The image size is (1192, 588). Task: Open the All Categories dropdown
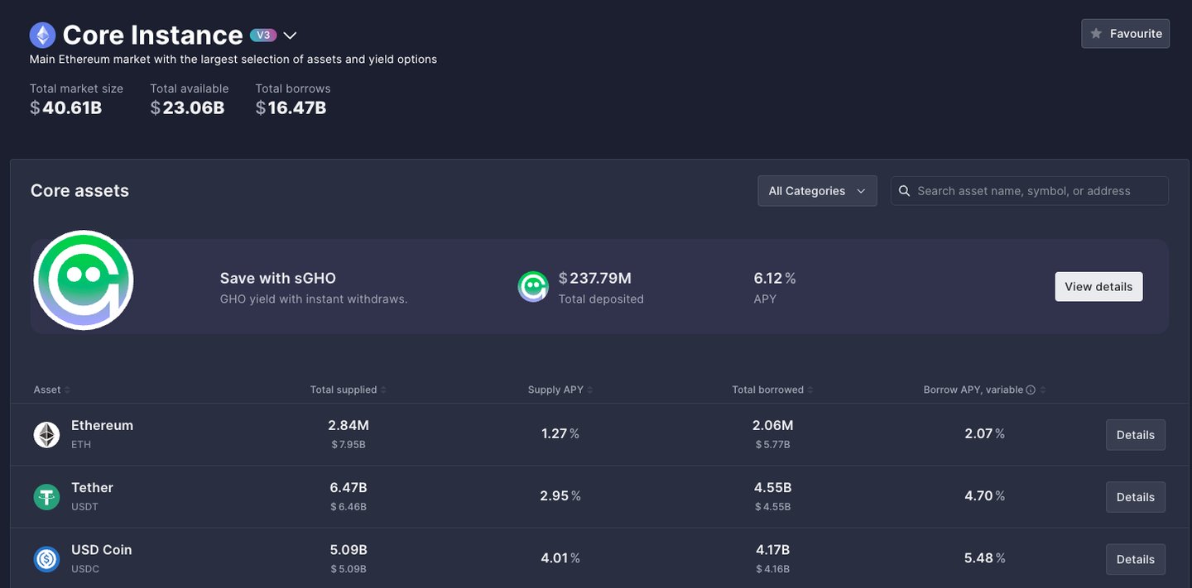click(x=817, y=191)
